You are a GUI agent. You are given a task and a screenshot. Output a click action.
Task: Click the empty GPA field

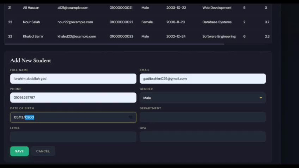[202, 137]
